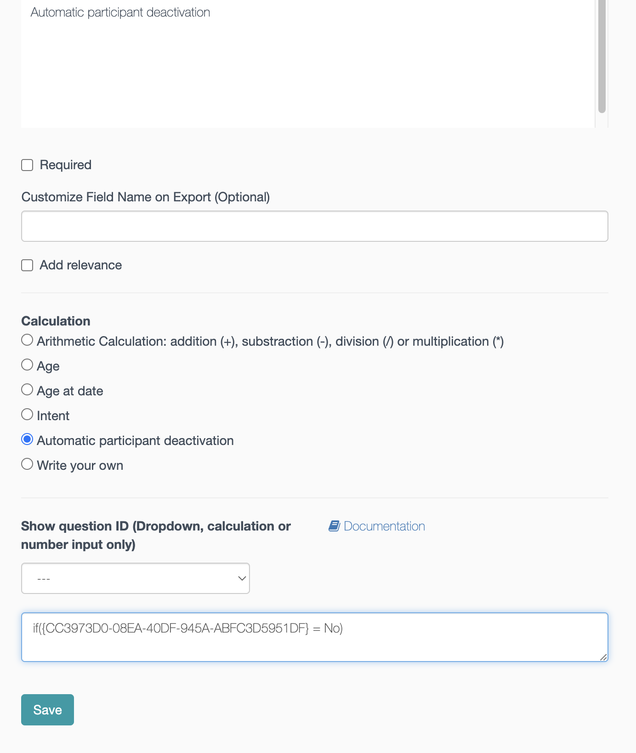The width and height of the screenshot is (636, 753).
Task: Choose the Age radio button
Action: pyautogui.click(x=28, y=365)
